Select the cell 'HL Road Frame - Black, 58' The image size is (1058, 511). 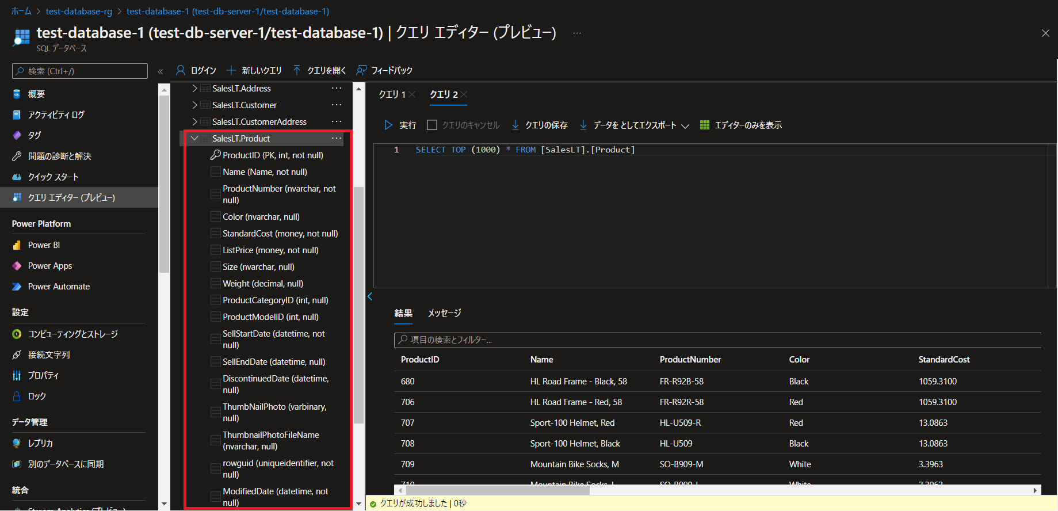point(579,382)
